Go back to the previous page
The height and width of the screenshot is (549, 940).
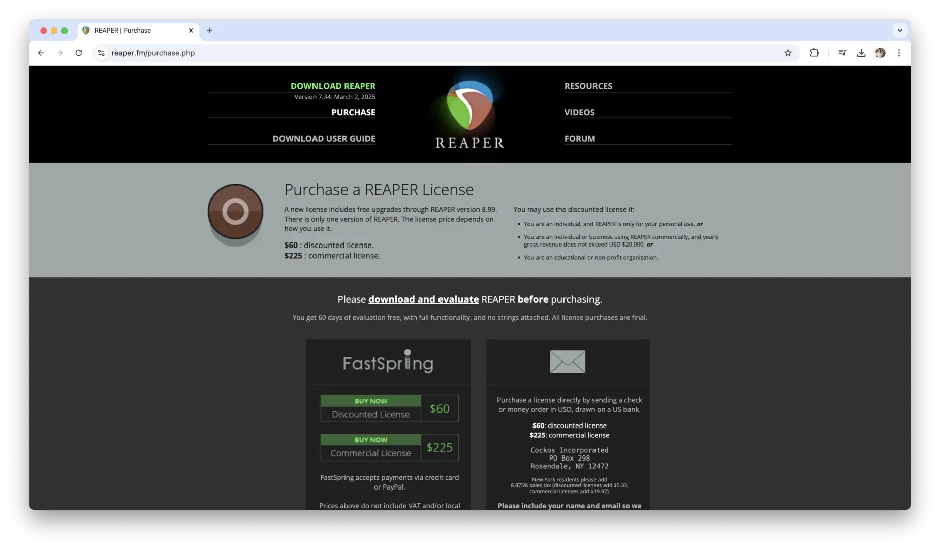[41, 53]
